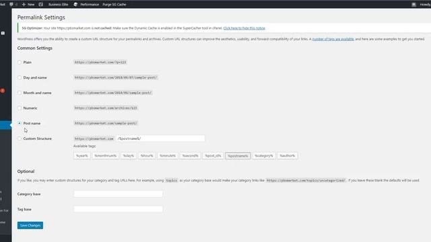Select the Post name radio button

pos(20,123)
